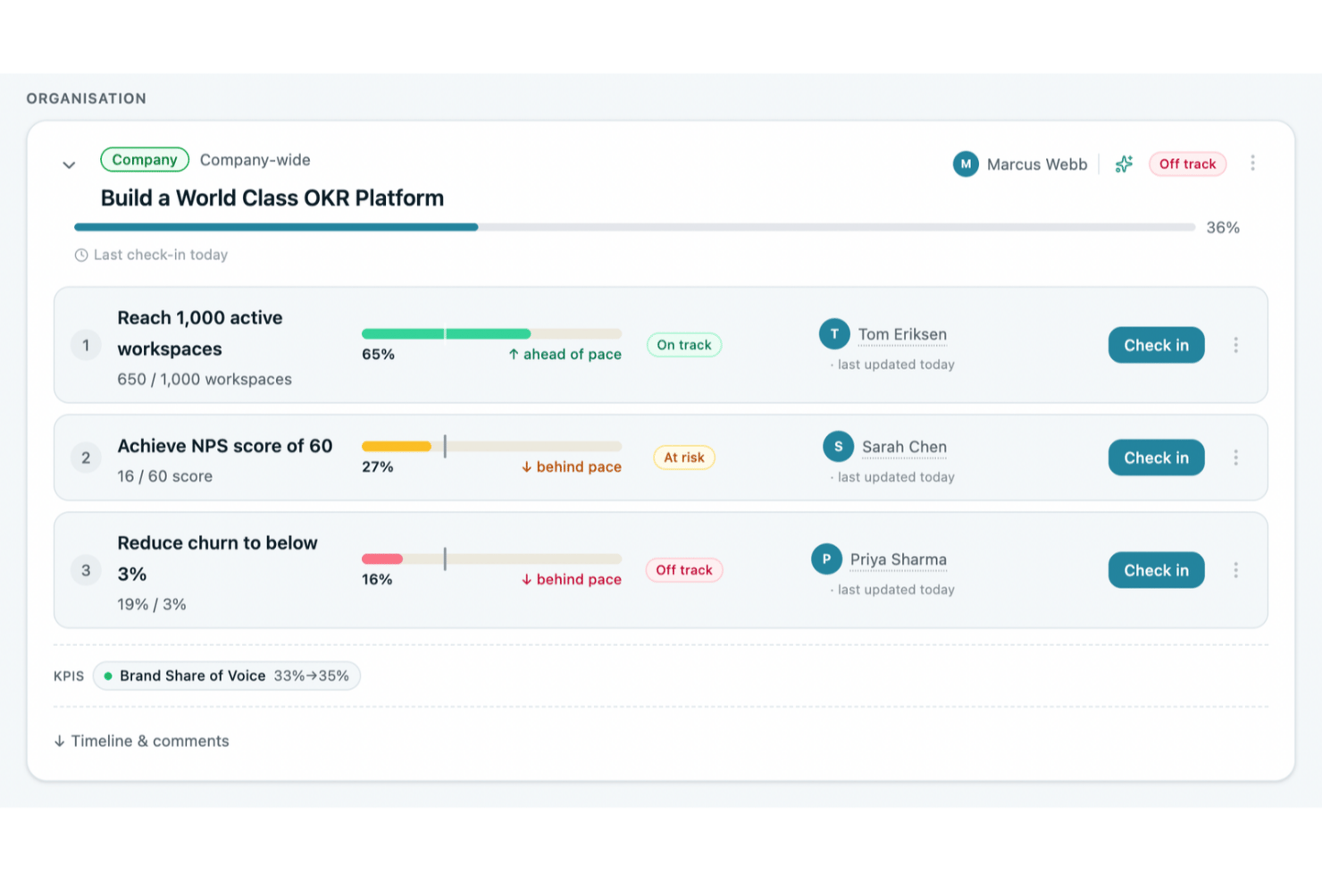Click the behind pace label on the NPS row
The width and height of the screenshot is (1322, 882).
[572, 467]
